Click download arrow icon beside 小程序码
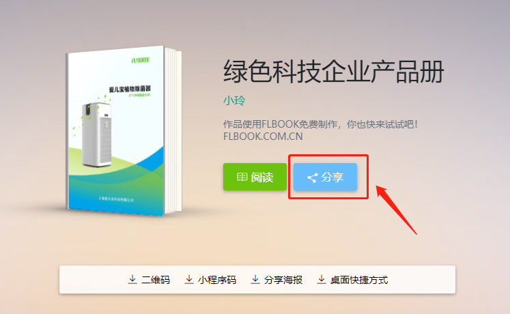 188,280
